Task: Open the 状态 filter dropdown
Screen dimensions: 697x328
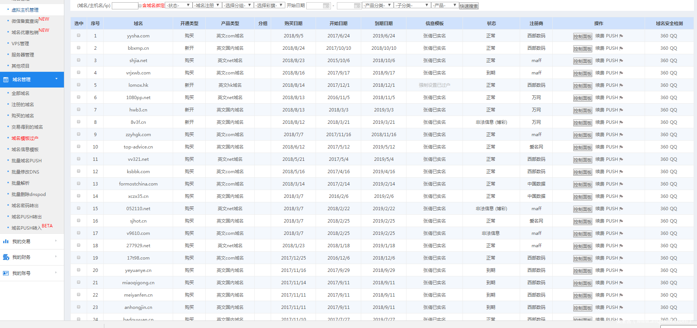Action: (x=179, y=5)
